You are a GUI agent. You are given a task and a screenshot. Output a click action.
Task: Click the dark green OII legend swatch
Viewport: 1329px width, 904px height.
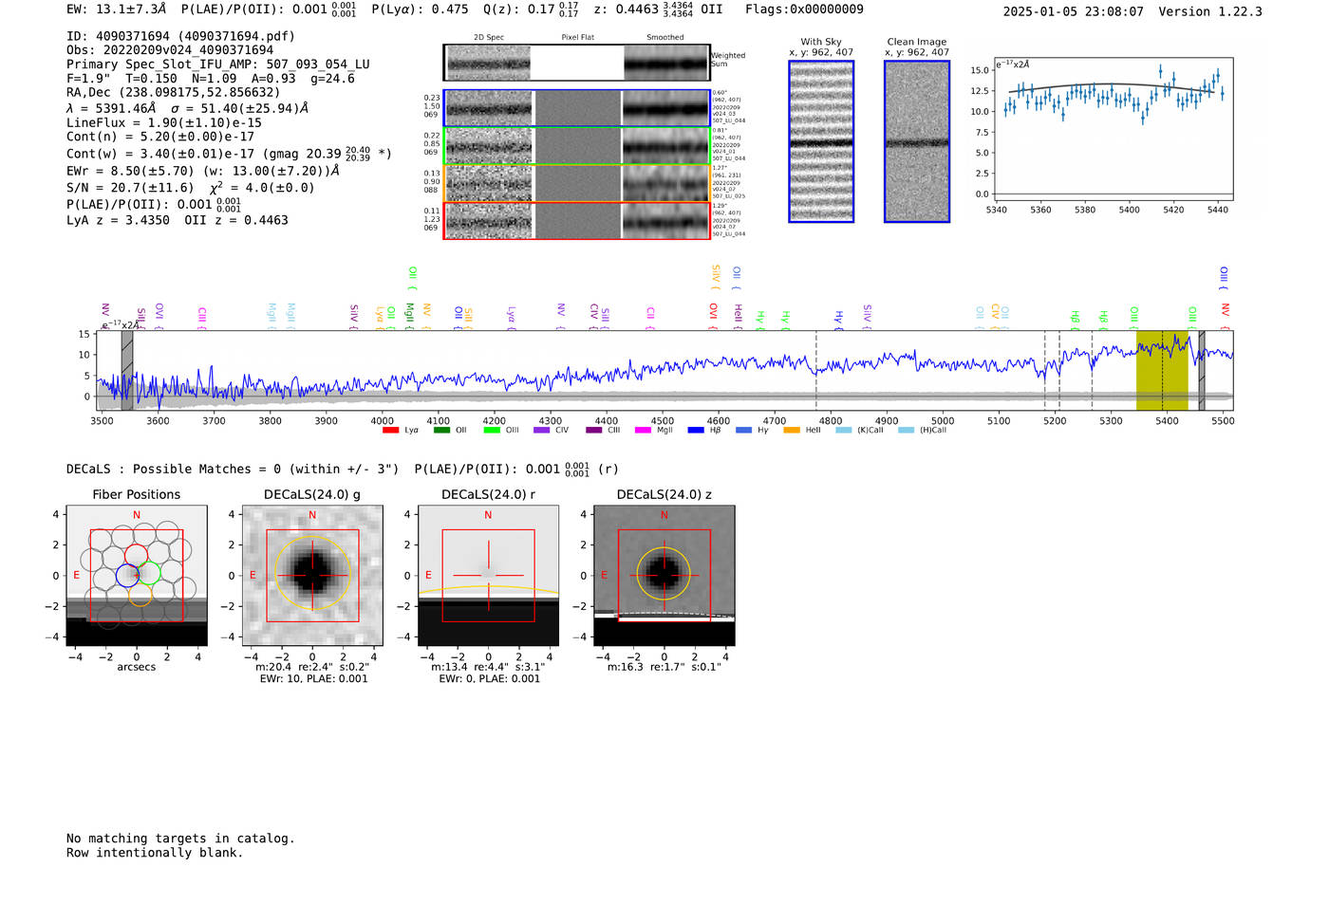click(441, 431)
